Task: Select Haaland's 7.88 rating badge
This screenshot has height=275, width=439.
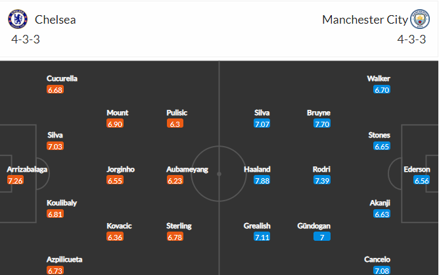Action: pos(262,180)
